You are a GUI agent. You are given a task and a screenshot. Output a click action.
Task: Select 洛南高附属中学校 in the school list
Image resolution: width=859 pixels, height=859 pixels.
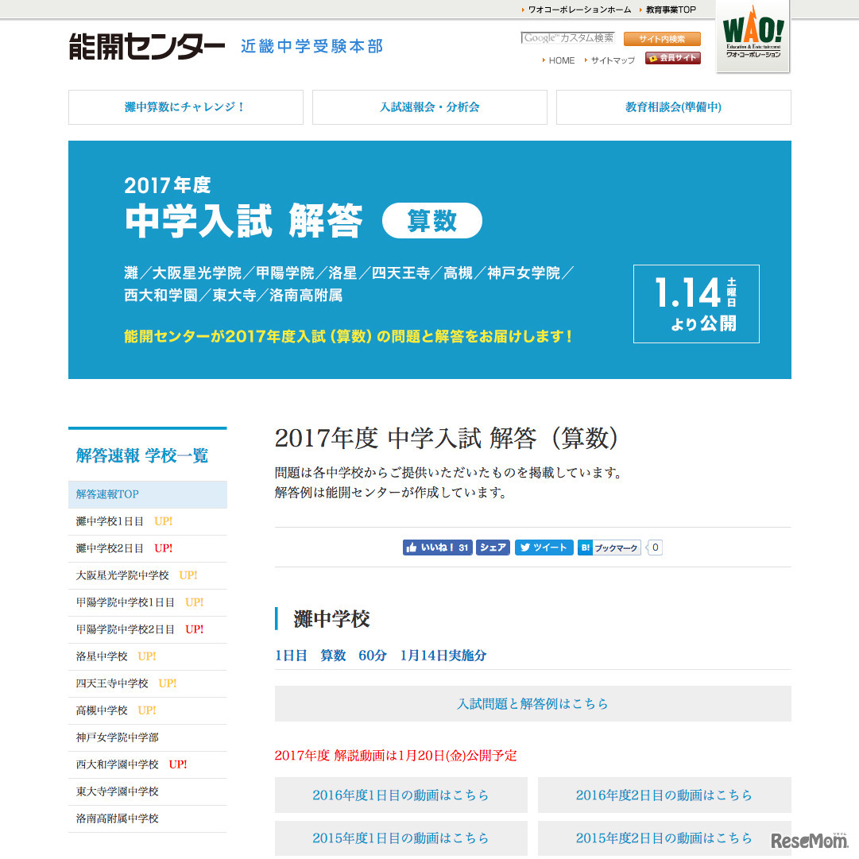click(x=147, y=818)
